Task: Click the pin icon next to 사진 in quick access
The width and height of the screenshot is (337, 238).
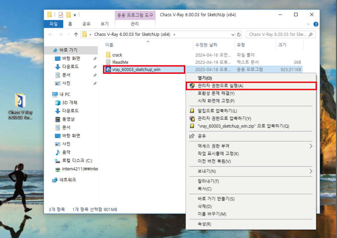Action: 95,84
